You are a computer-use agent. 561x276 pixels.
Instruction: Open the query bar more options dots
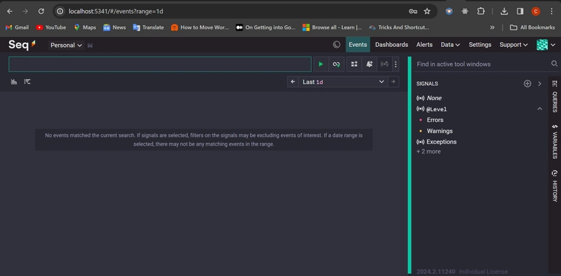[x=396, y=64]
